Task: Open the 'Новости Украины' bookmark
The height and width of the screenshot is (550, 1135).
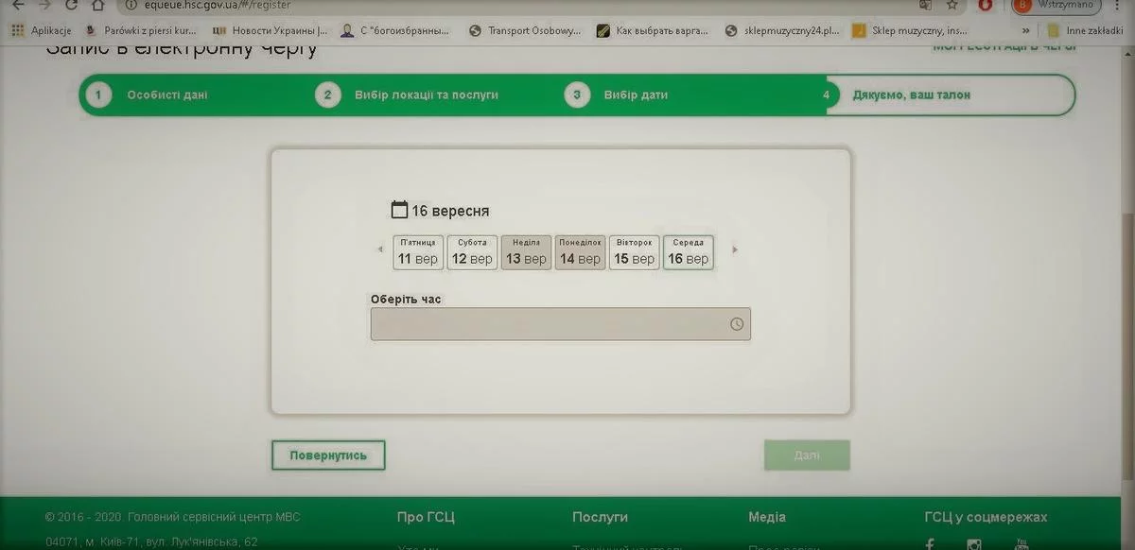Action: pyautogui.click(x=270, y=30)
